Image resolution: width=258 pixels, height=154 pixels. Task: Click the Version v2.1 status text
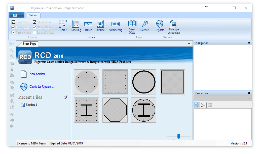tap(239, 143)
